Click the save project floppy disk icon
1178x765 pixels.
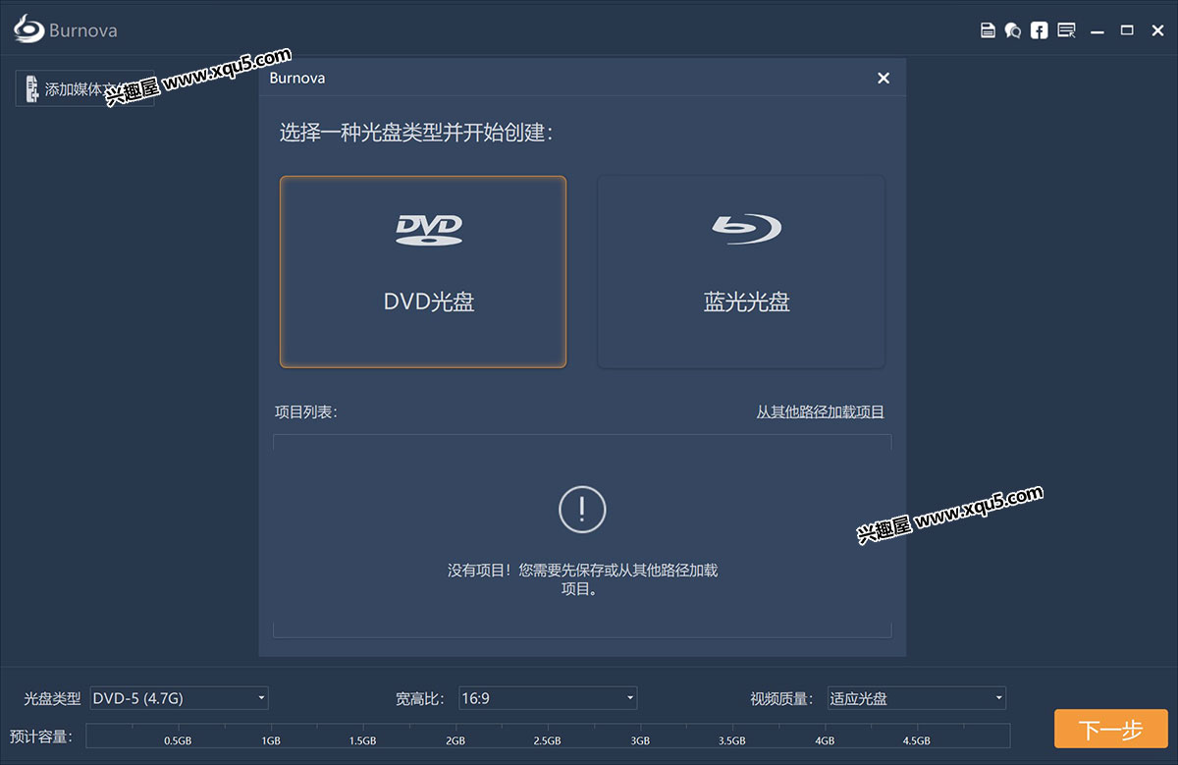(988, 30)
